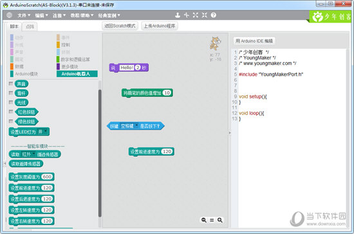
Task: Click the 少年创客 logo badge
Action: [331, 17]
